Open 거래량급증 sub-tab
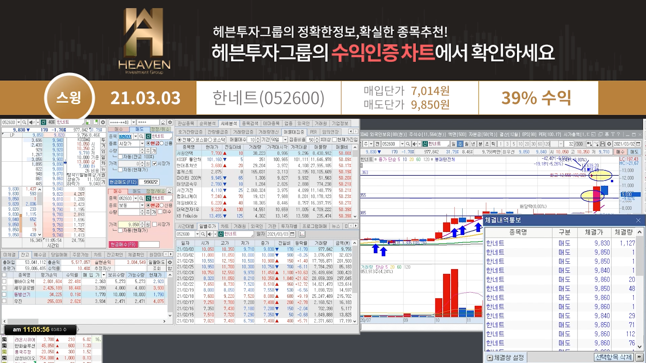 tap(243, 132)
